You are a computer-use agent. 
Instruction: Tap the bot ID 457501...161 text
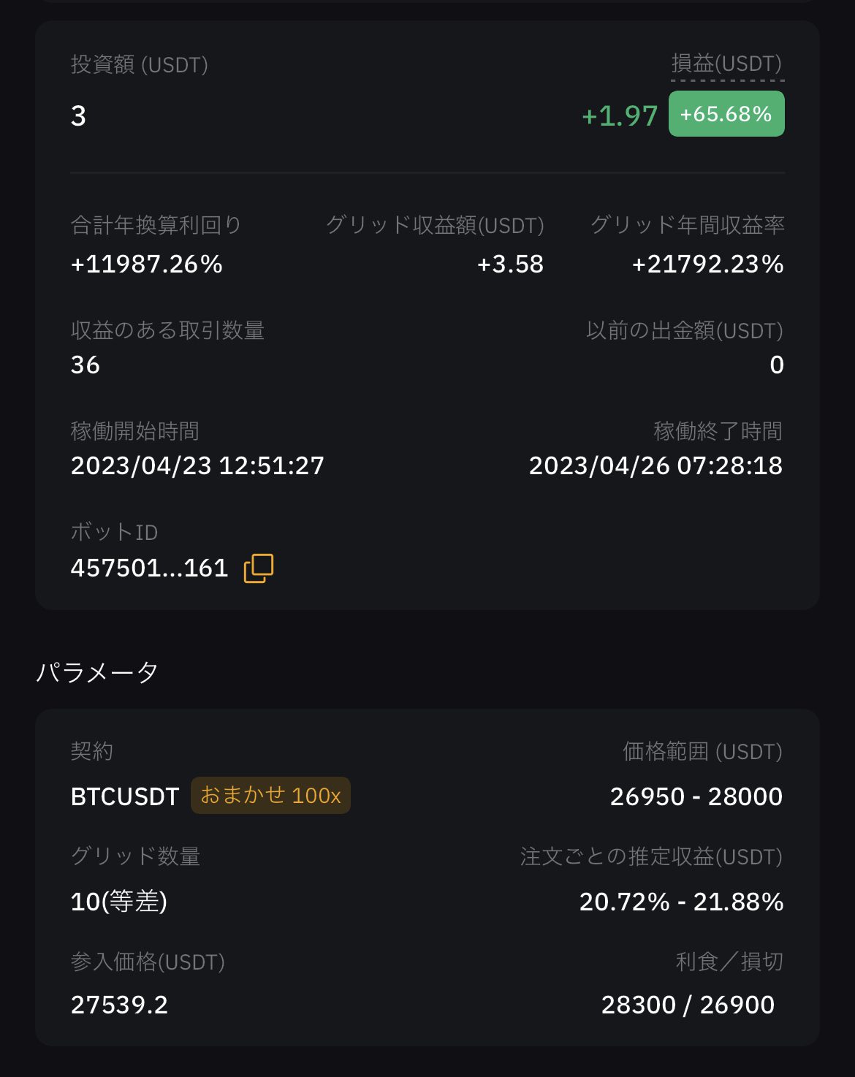pyautogui.click(x=150, y=568)
